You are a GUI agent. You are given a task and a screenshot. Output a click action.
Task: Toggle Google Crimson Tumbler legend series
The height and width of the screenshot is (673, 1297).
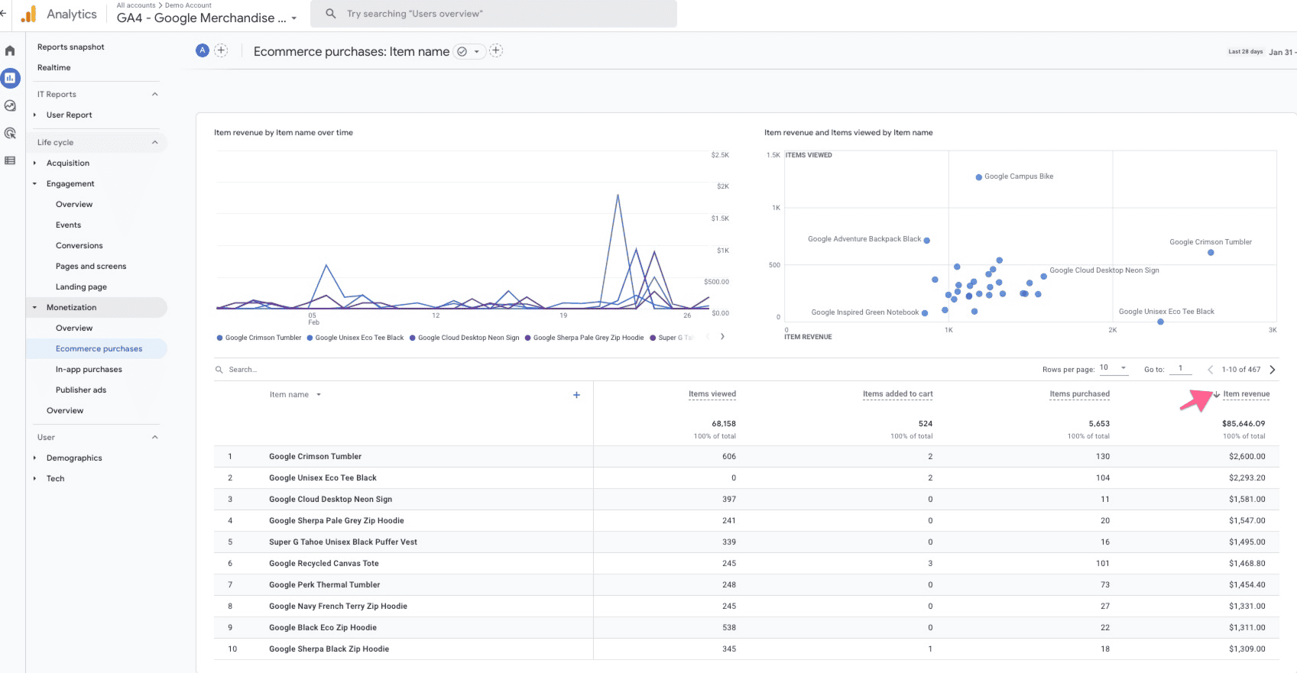coord(259,338)
